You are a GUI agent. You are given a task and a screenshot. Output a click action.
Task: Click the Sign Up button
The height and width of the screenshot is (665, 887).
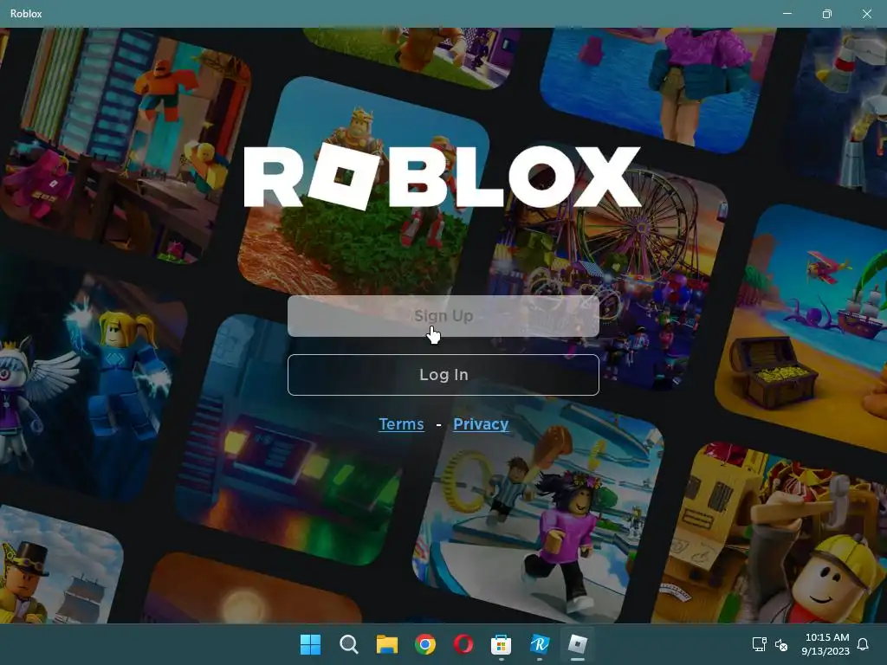[x=443, y=316]
